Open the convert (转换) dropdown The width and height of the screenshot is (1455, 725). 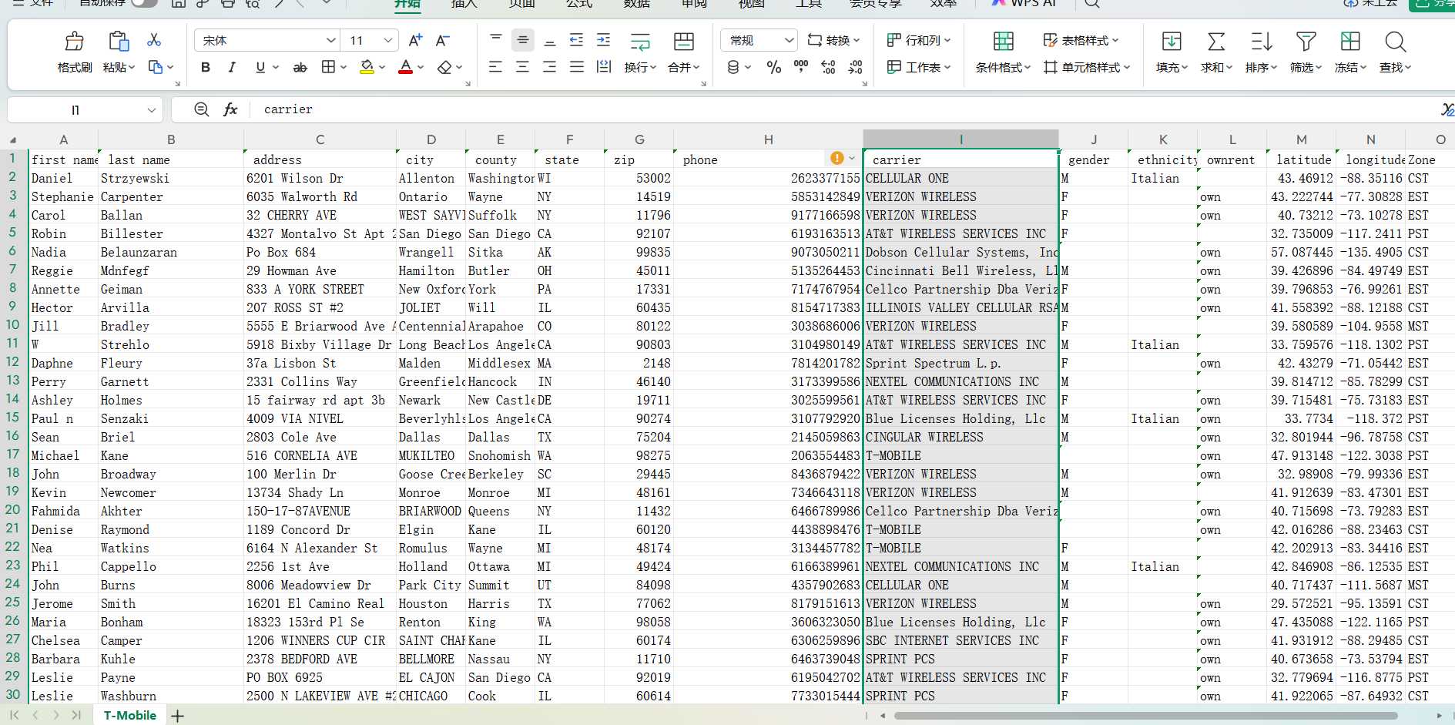pyautogui.click(x=833, y=40)
